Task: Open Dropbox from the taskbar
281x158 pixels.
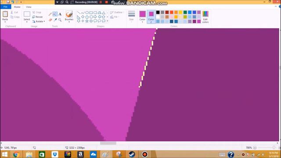Action: click(x=54, y=154)
